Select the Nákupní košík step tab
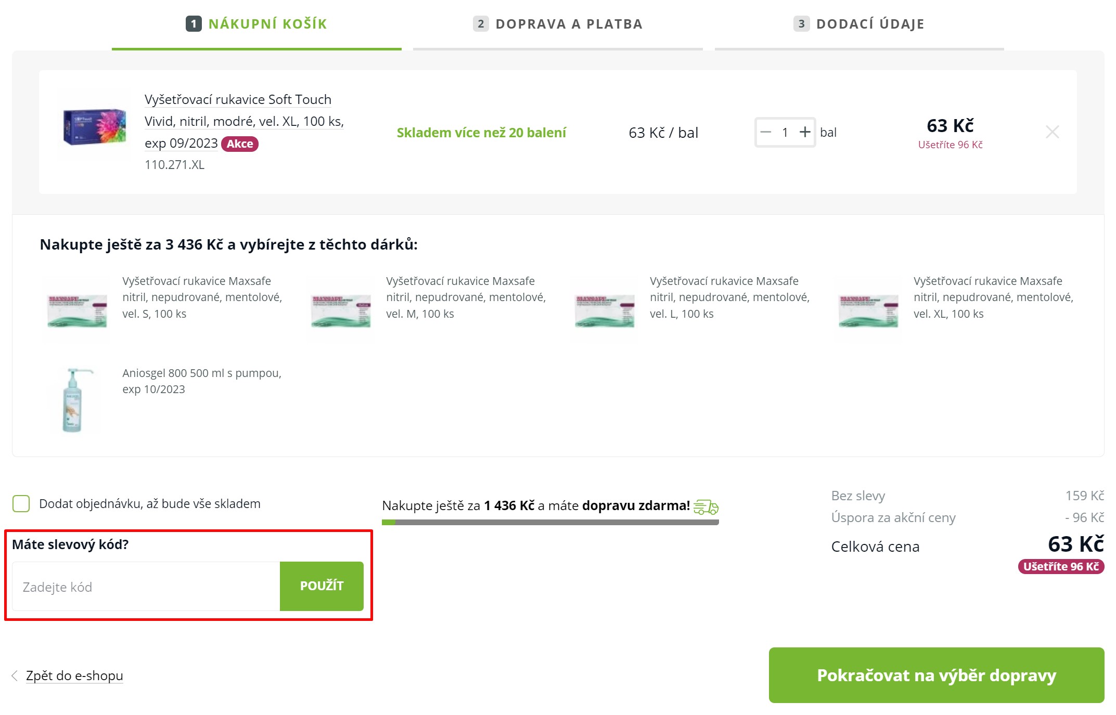The image size is (1116, 715). pos(256,24)
